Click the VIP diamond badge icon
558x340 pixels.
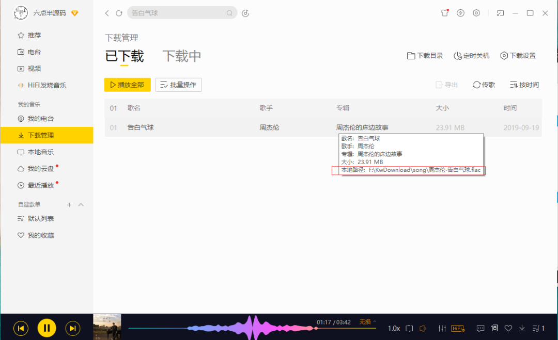click(74, 13)
